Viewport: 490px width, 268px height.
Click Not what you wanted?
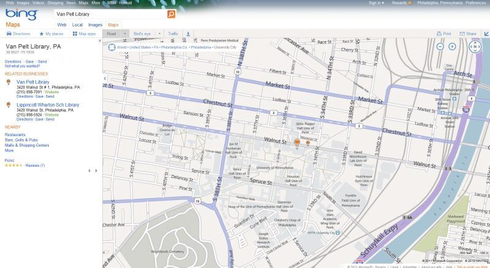tap(22, 66)
